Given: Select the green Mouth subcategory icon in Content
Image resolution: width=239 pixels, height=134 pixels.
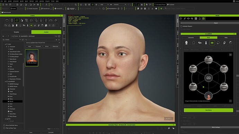Looking at the screenshot, I should point(31,25).
